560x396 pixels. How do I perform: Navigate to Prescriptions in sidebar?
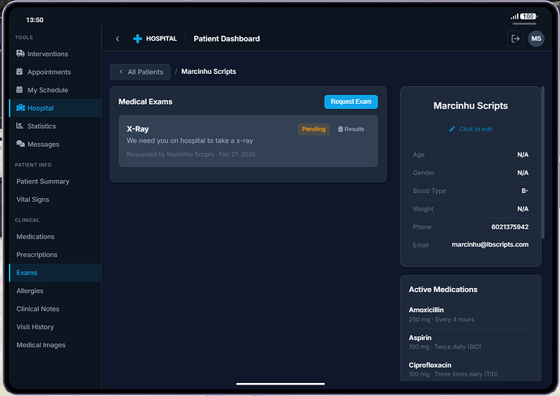tap(37, 255)
